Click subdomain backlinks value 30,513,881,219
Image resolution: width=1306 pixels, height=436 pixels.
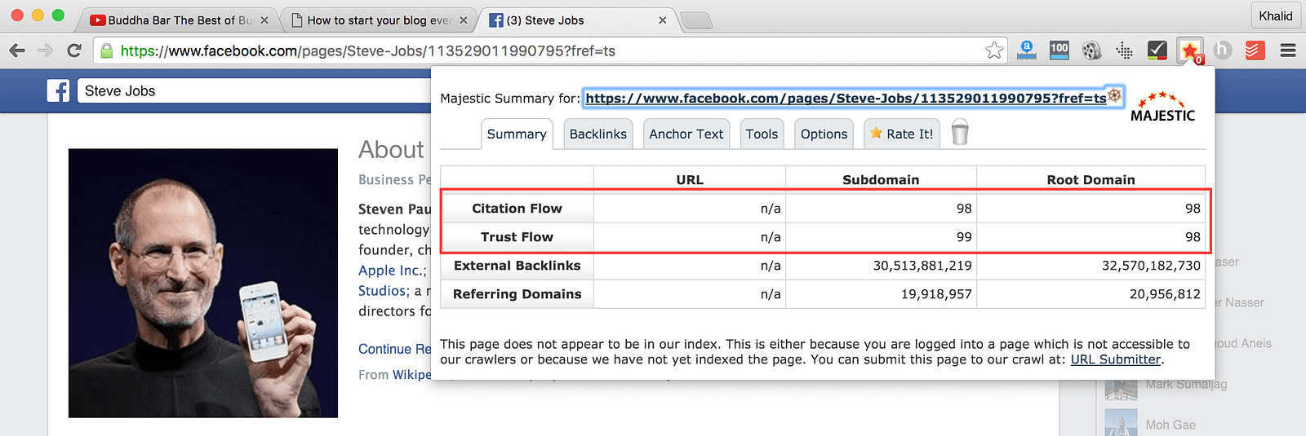click(x=922, y=266)
